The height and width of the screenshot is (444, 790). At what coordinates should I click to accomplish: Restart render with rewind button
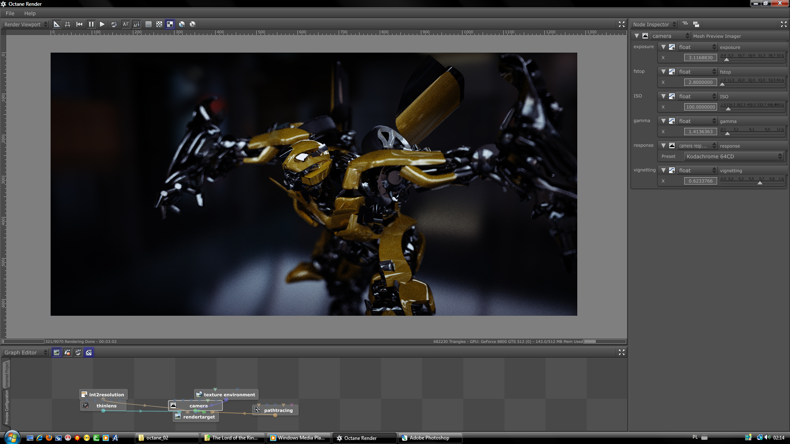(79, 24)
